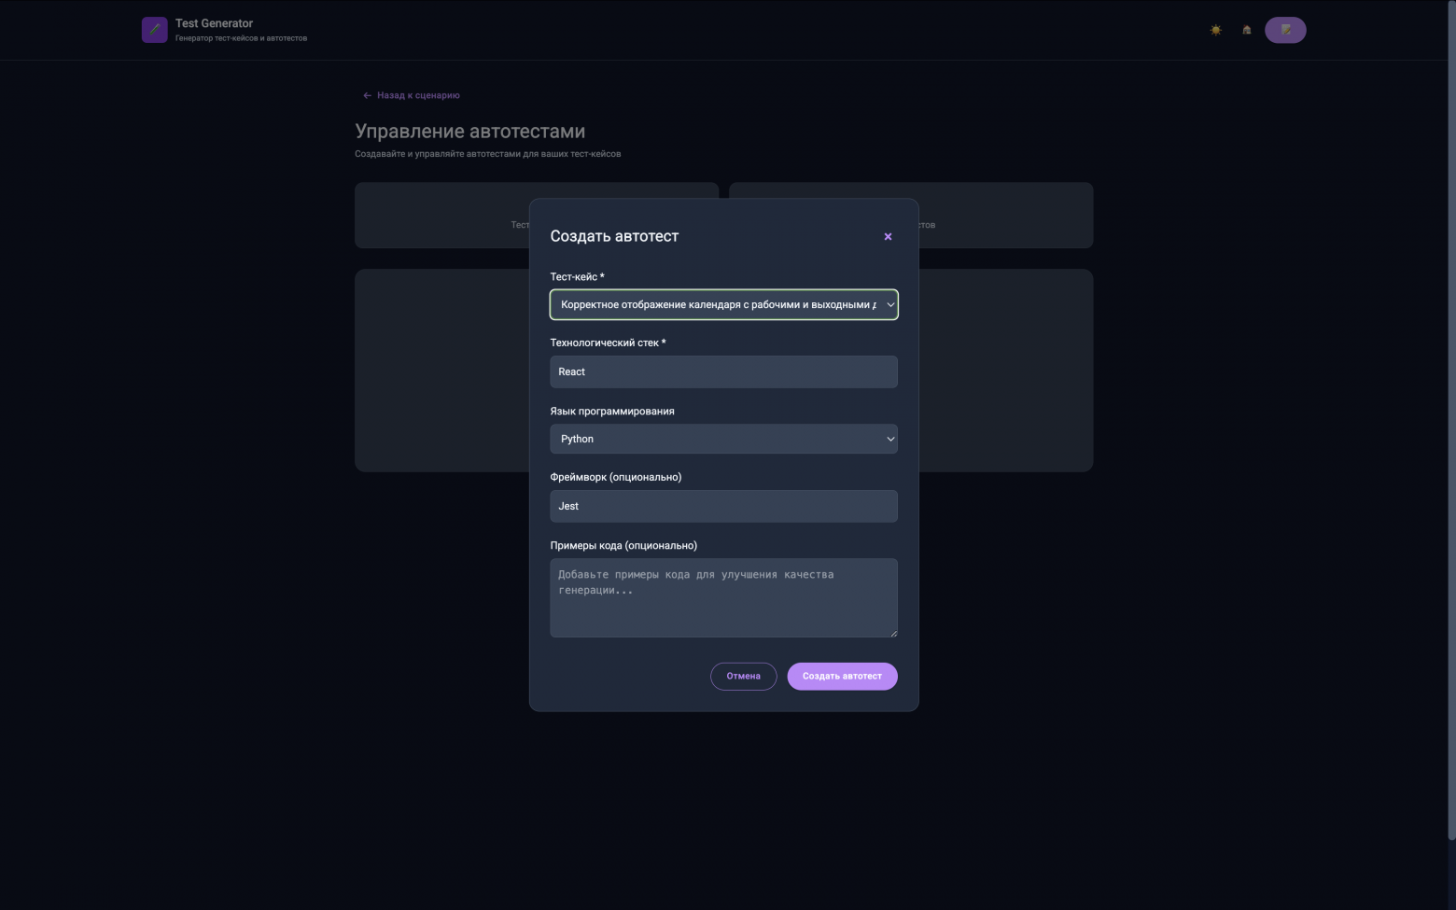Click the chevron arrow on Python select
This screenshot has width=1456, height=910.
pos(889,439)
